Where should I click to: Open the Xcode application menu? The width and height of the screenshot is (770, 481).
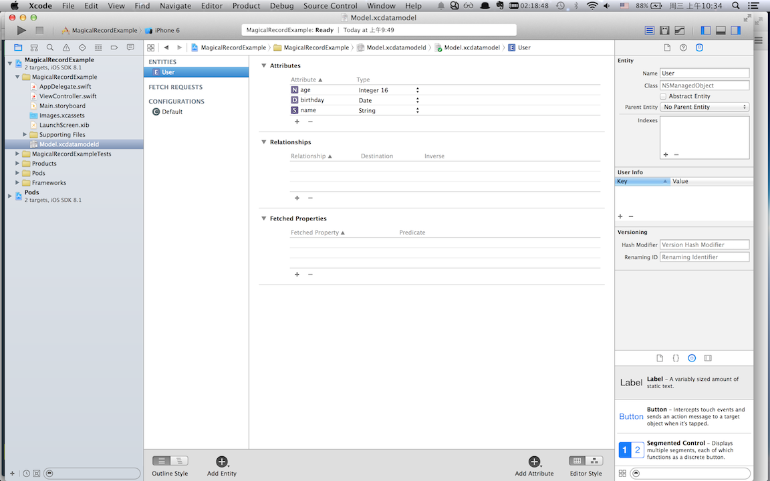coord(40,6)
